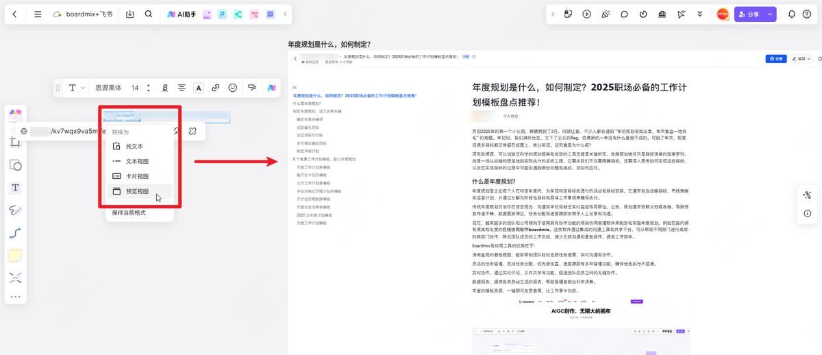
Task: Select the format painter icon
Action: click(x=252, y=88)
